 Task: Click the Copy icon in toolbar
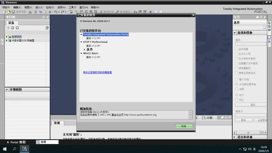(x=40, y=12)
